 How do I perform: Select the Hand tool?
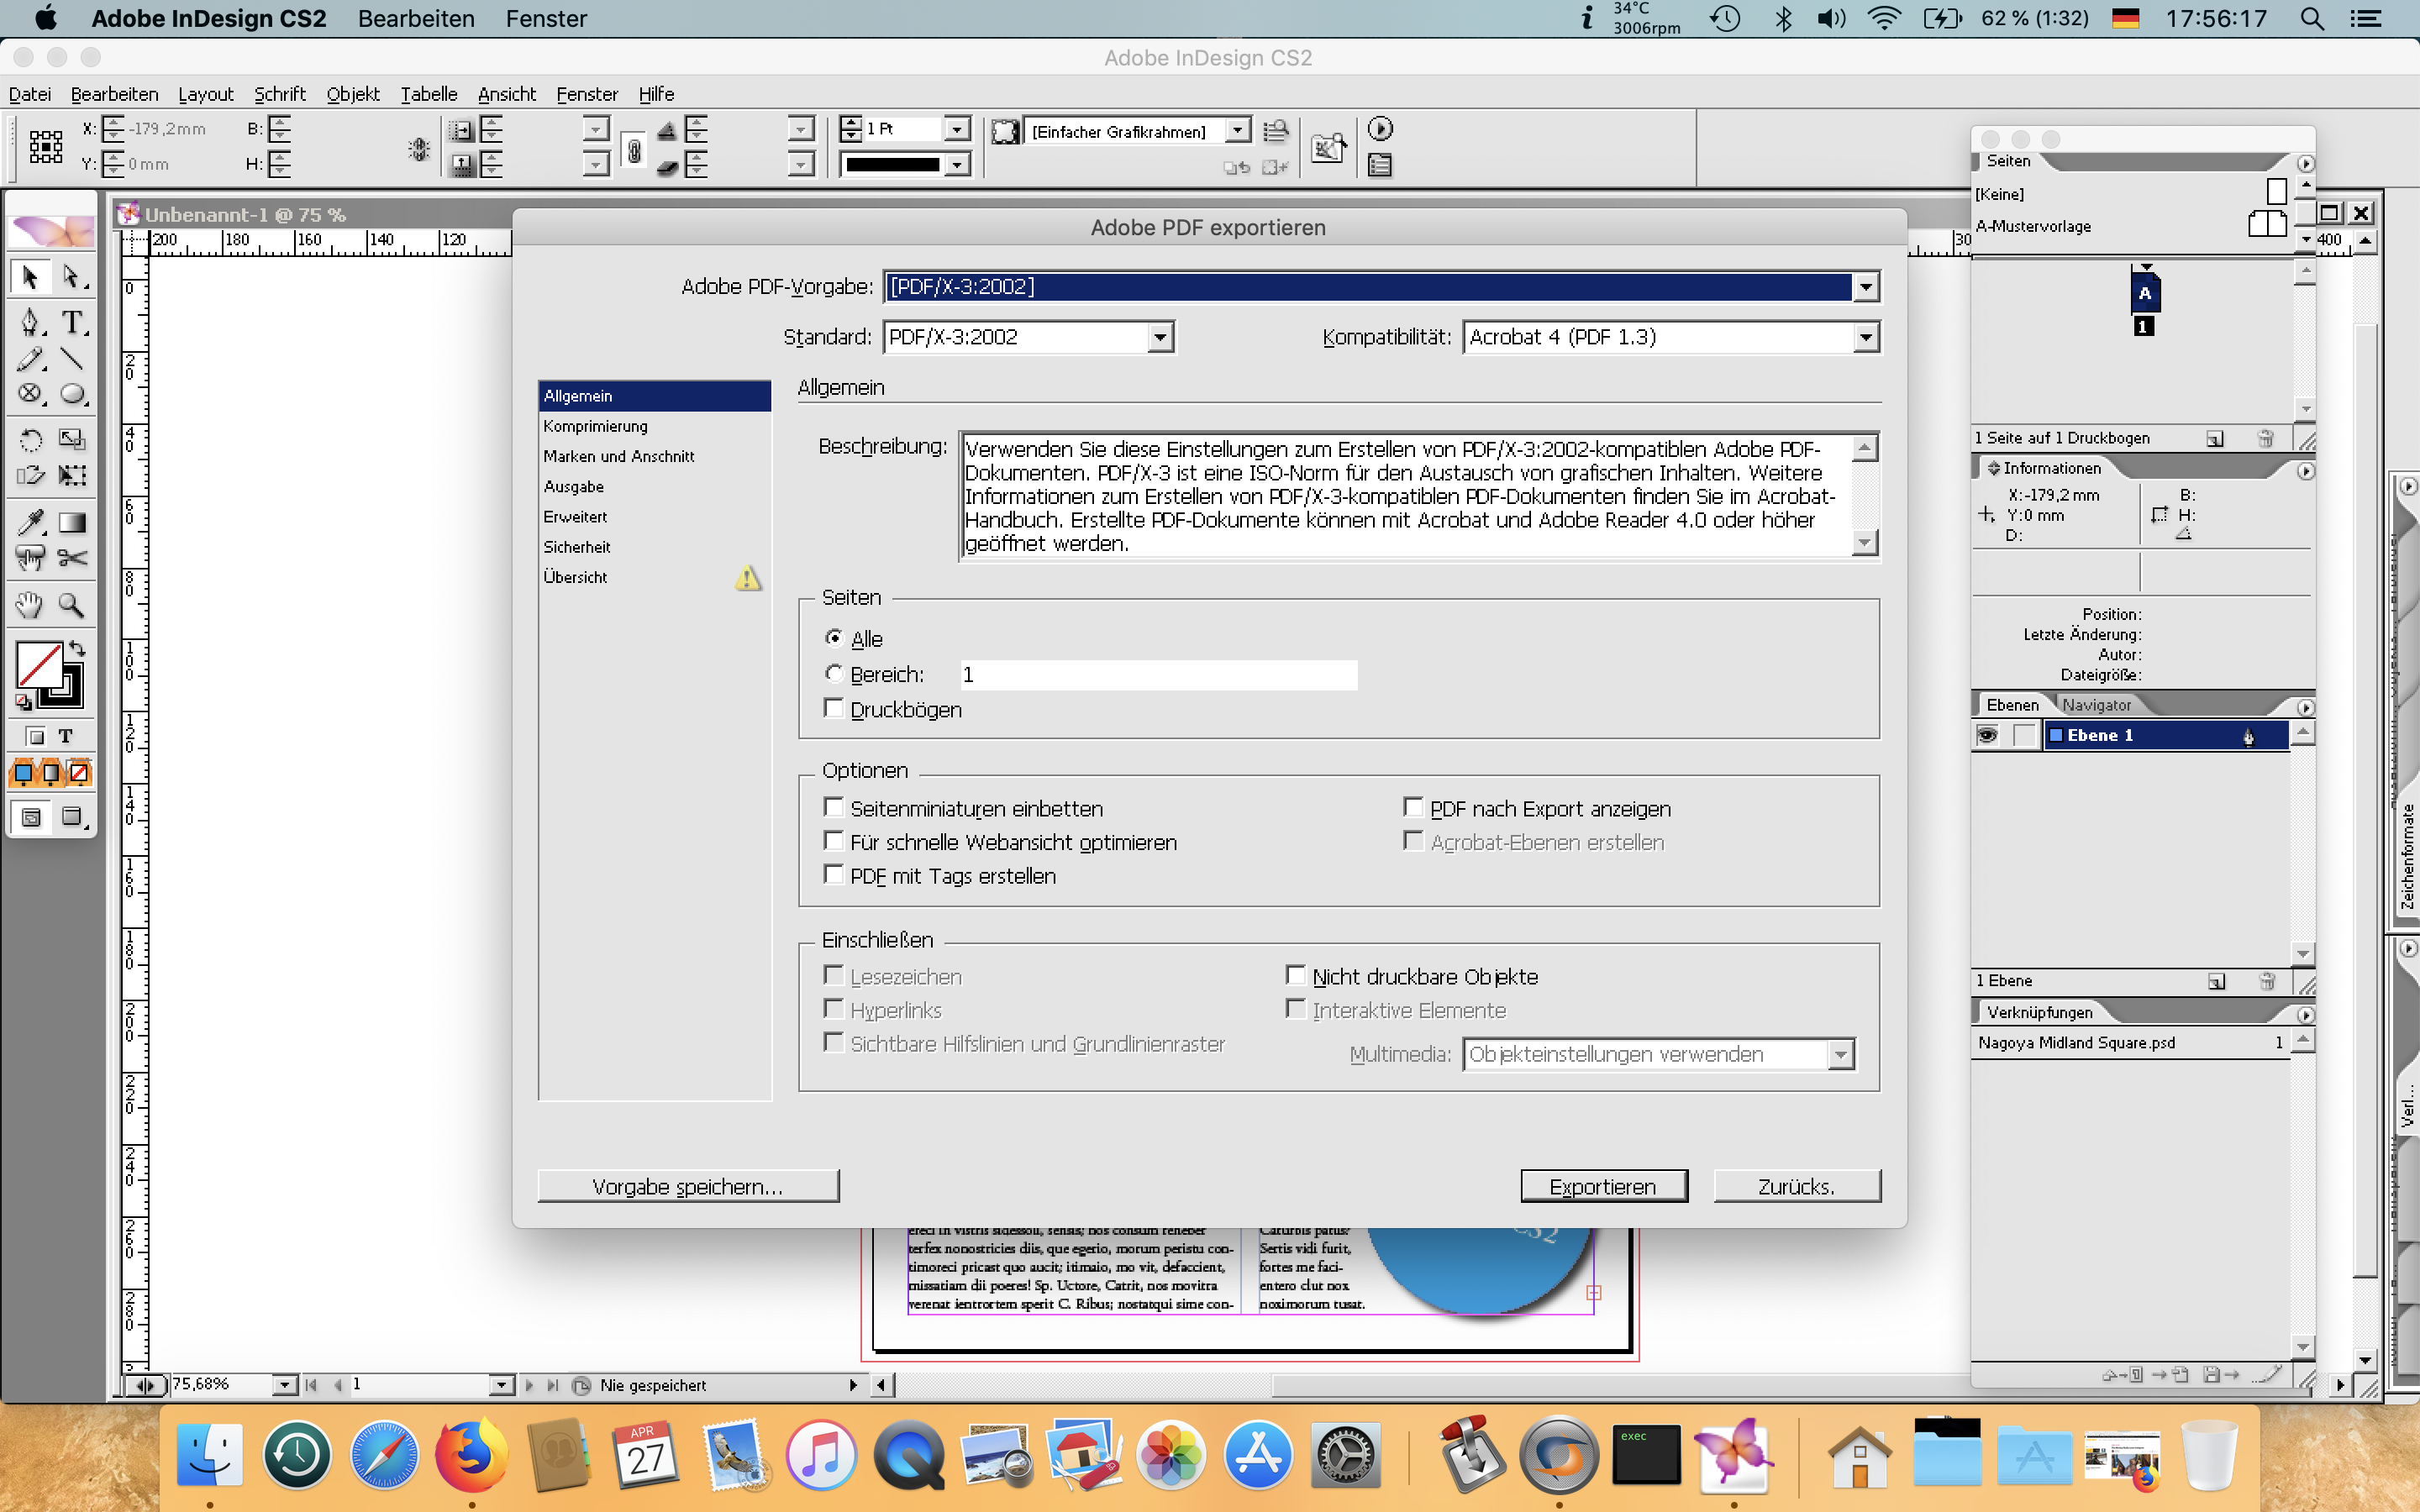pos(29,604)
